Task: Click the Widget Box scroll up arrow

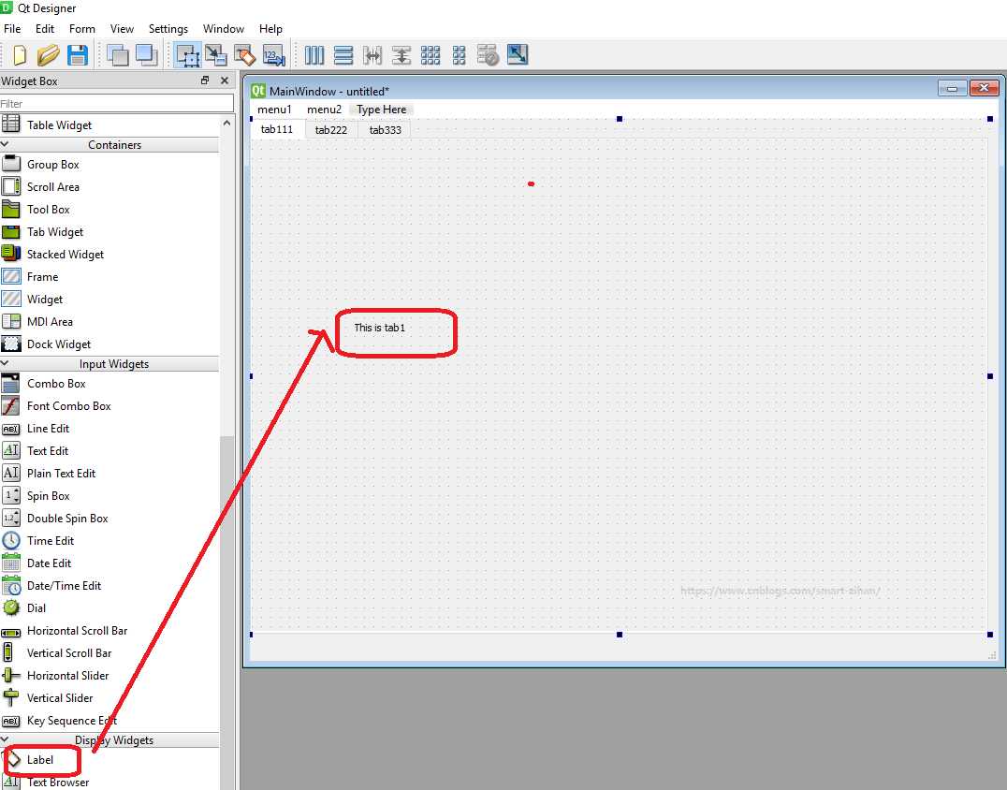Action: (x=226, y=124)
